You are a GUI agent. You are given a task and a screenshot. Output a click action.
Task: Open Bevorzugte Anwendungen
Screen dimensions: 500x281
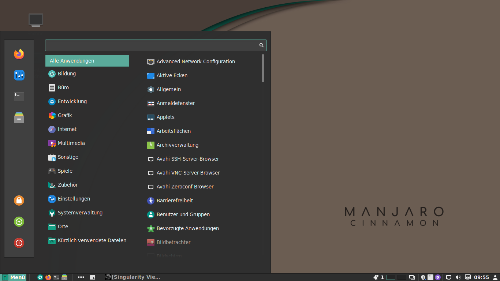202,228
